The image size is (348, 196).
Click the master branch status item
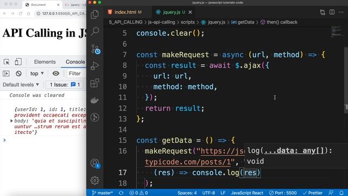tap(102, 193)
